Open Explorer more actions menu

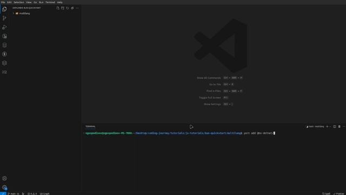[x=77, y=8]
